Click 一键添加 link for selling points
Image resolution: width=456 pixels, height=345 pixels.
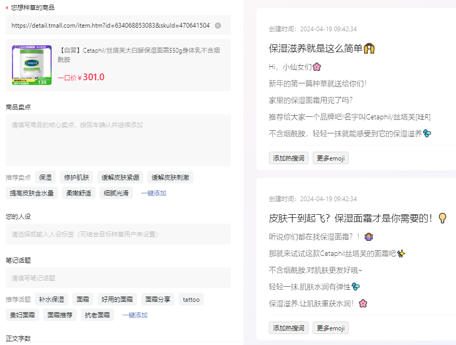point(154,193)
